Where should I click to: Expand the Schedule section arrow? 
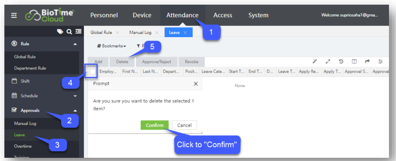[x=75, y=96]
